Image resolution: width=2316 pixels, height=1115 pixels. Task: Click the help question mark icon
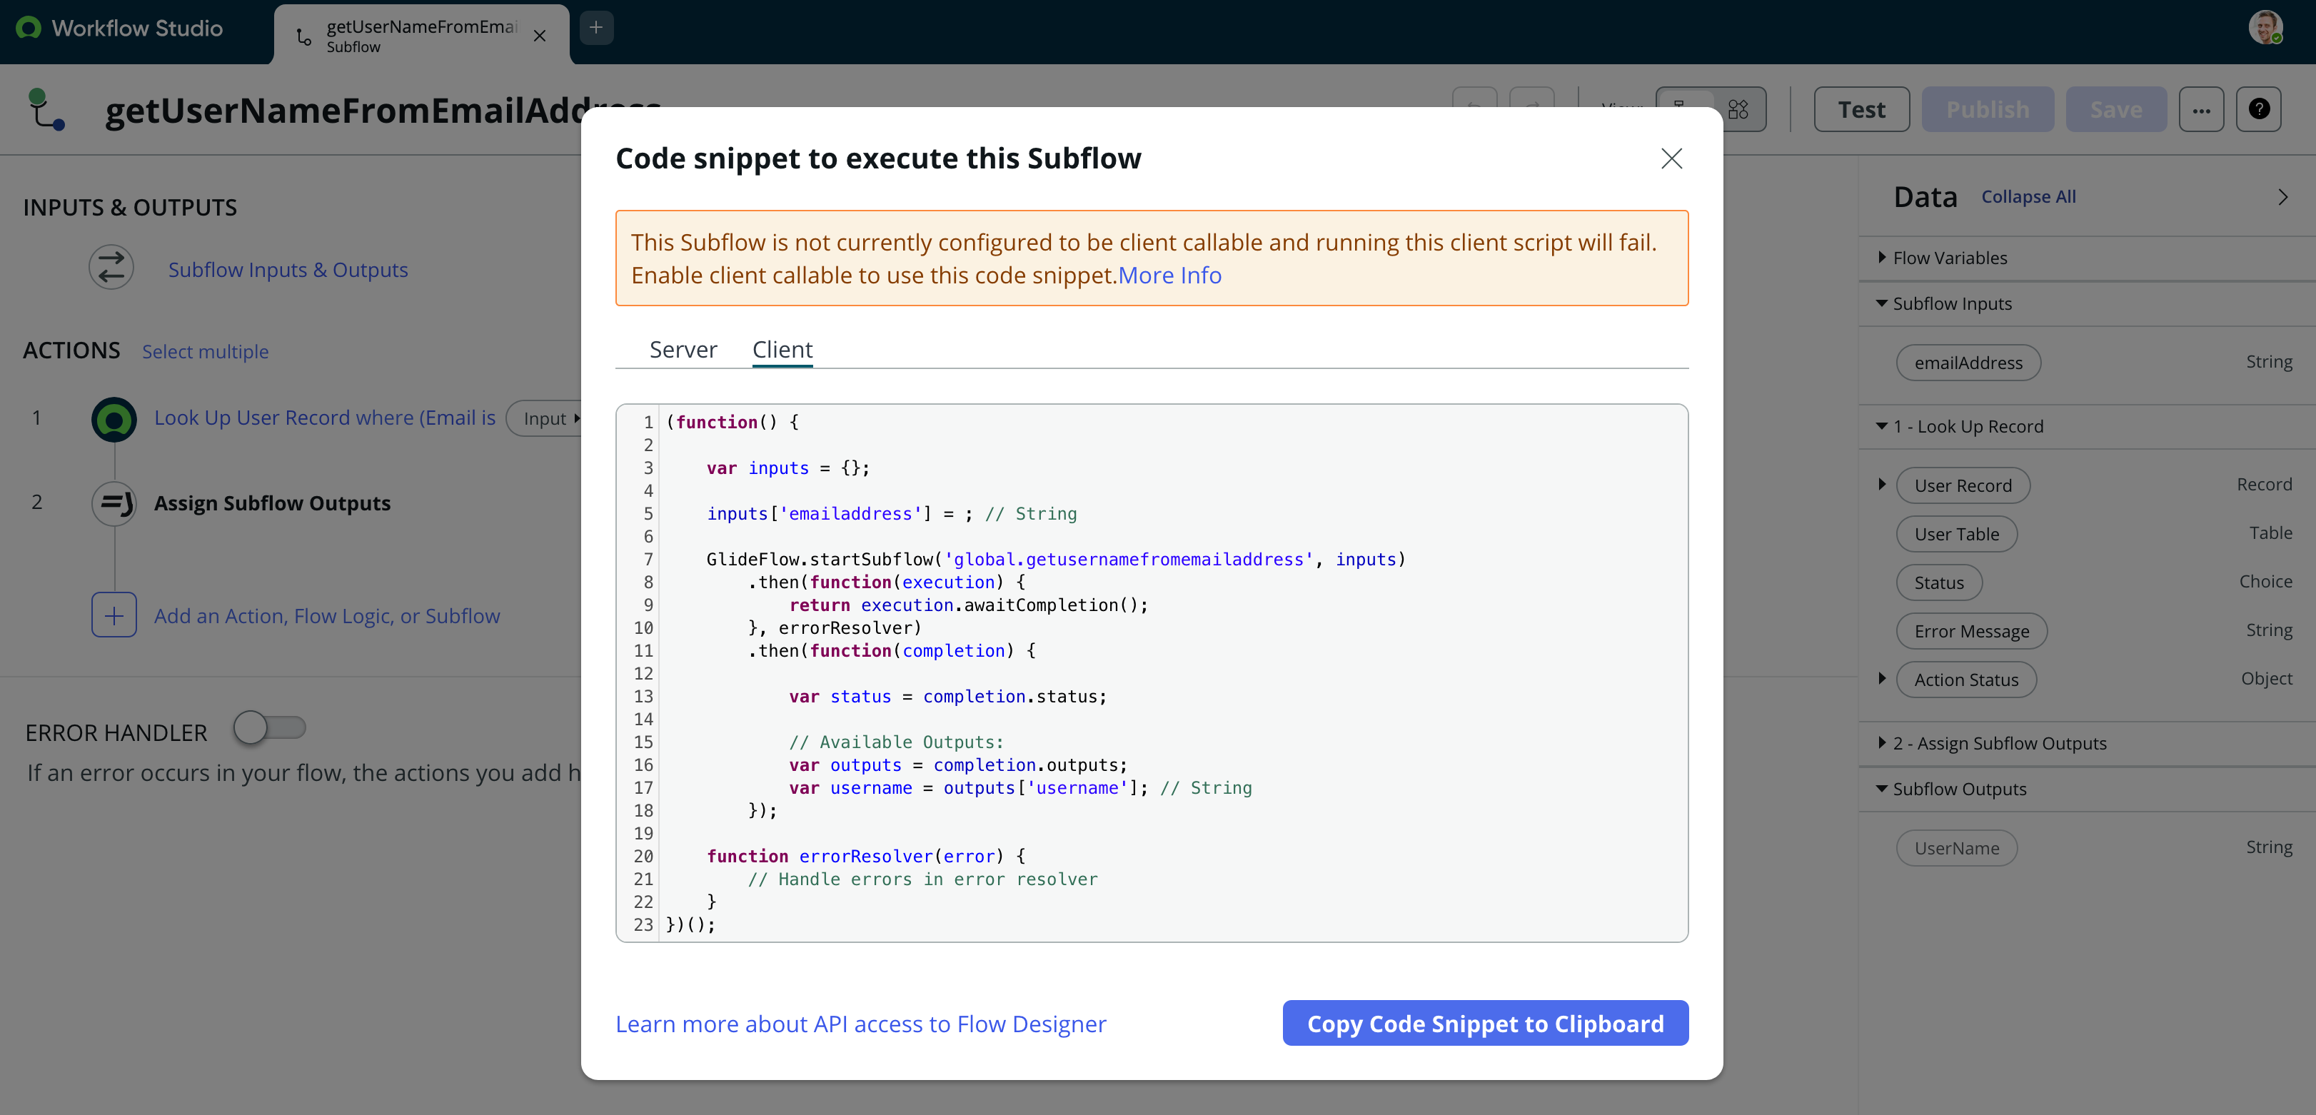pos(2257,110)
